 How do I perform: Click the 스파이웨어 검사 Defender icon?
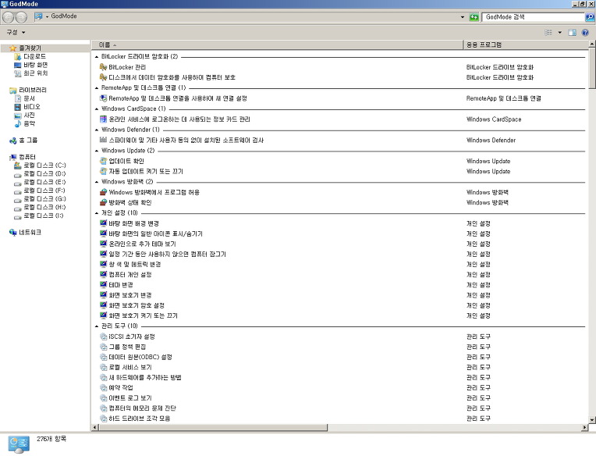coord(103,140)
